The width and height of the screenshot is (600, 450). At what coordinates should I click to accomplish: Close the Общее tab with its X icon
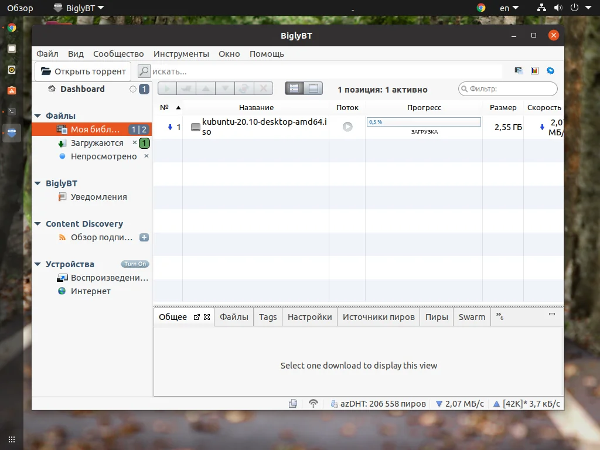tap(207, 317)
